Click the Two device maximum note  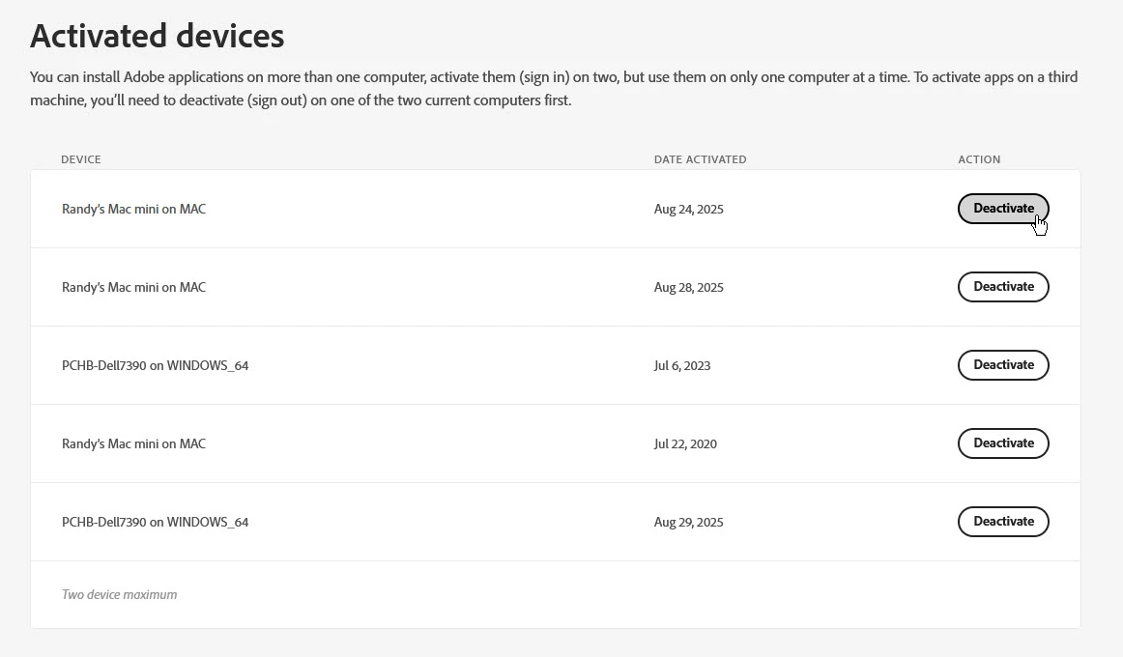click(119, 595)
